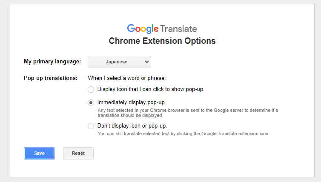Click the 'When I select a word or phrase:' text

pos(126,78)
